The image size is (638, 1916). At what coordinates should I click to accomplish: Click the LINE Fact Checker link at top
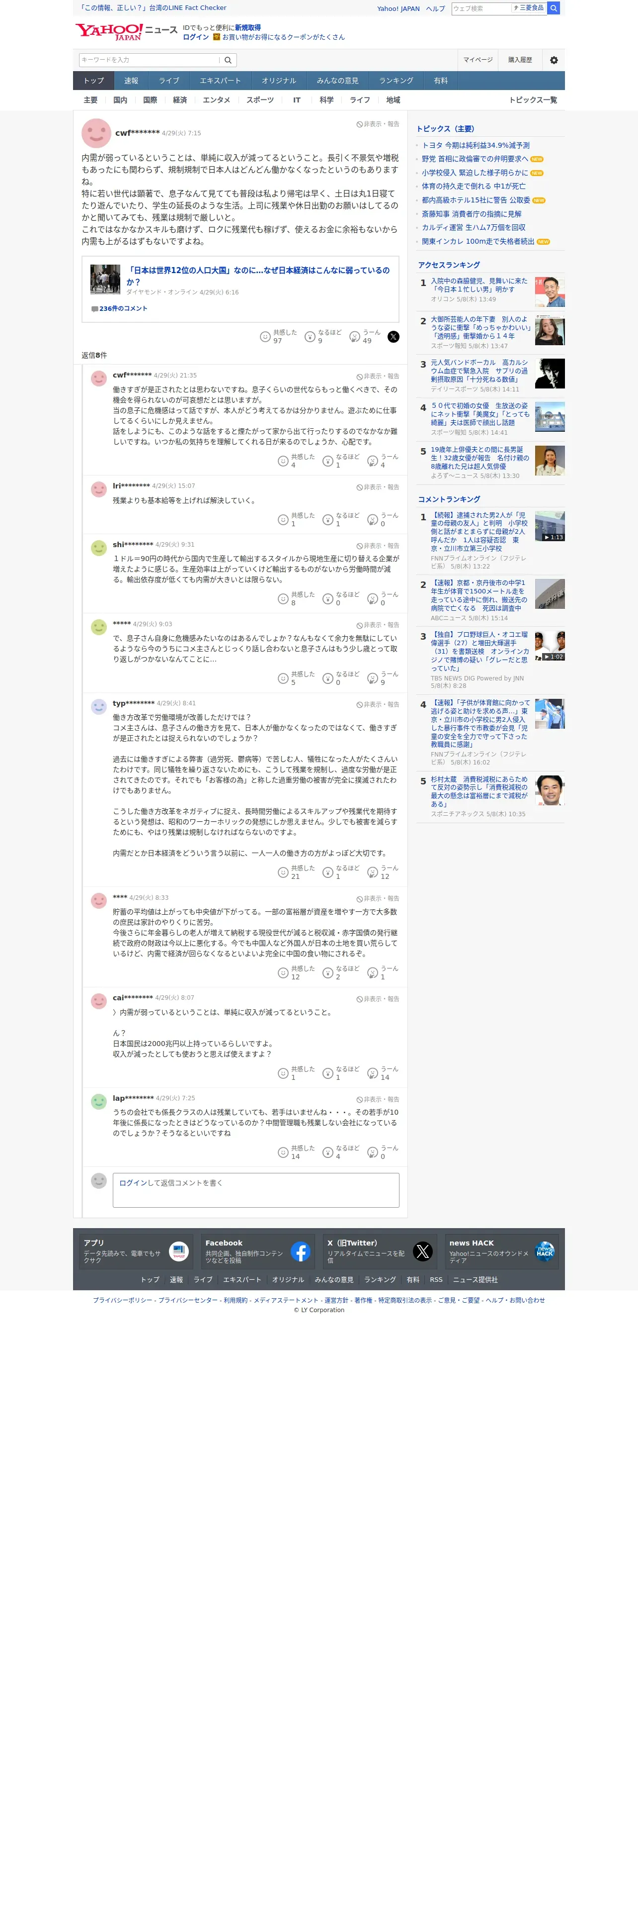click(152, 8)
